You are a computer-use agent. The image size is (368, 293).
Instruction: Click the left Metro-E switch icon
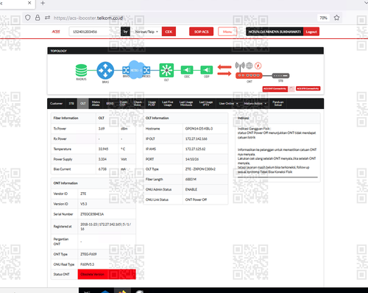[x=126, y=71]
